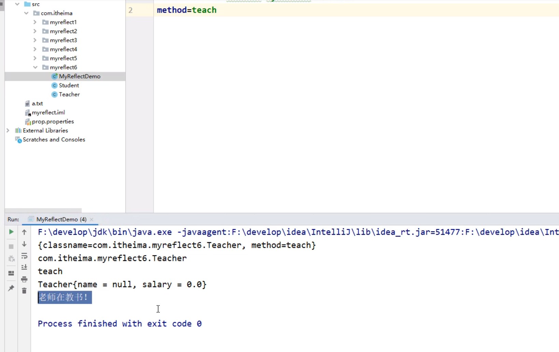Click the java.exe command line output
Screen dimensions: 559x352
pyautogui.click(x=298, y=232)
